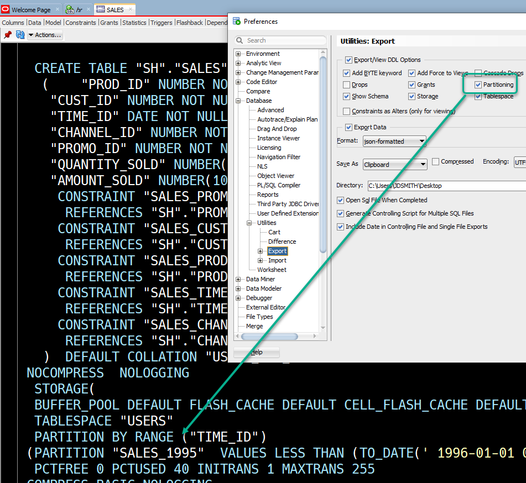Toggle the Export Data checkbox

point(348,127)
